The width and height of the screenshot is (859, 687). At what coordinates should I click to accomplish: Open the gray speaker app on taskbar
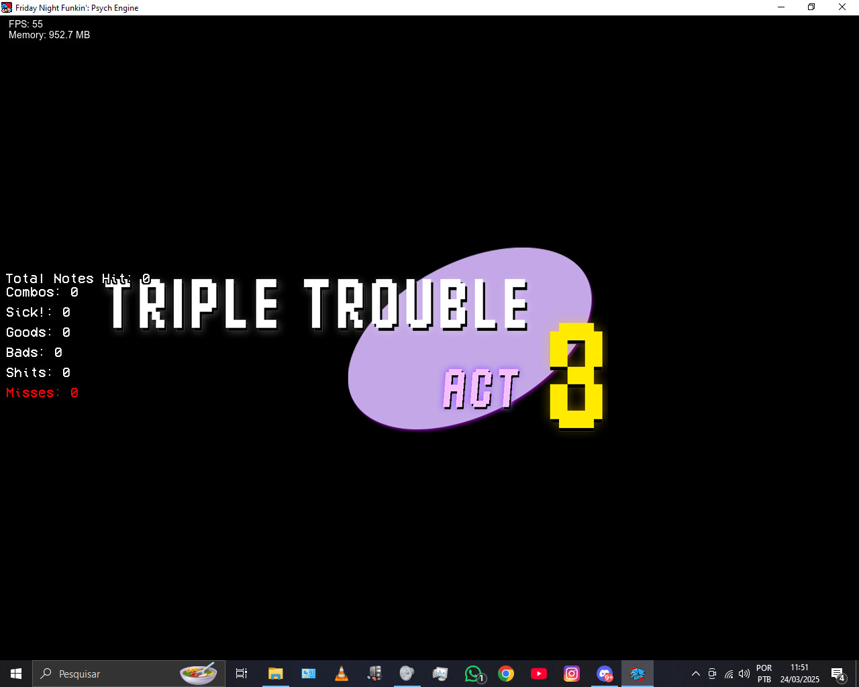pos(407,674)
